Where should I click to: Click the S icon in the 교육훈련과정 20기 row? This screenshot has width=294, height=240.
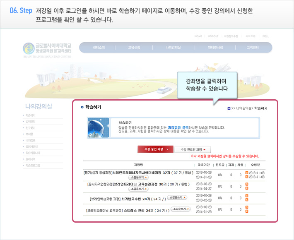click(247, 184)
